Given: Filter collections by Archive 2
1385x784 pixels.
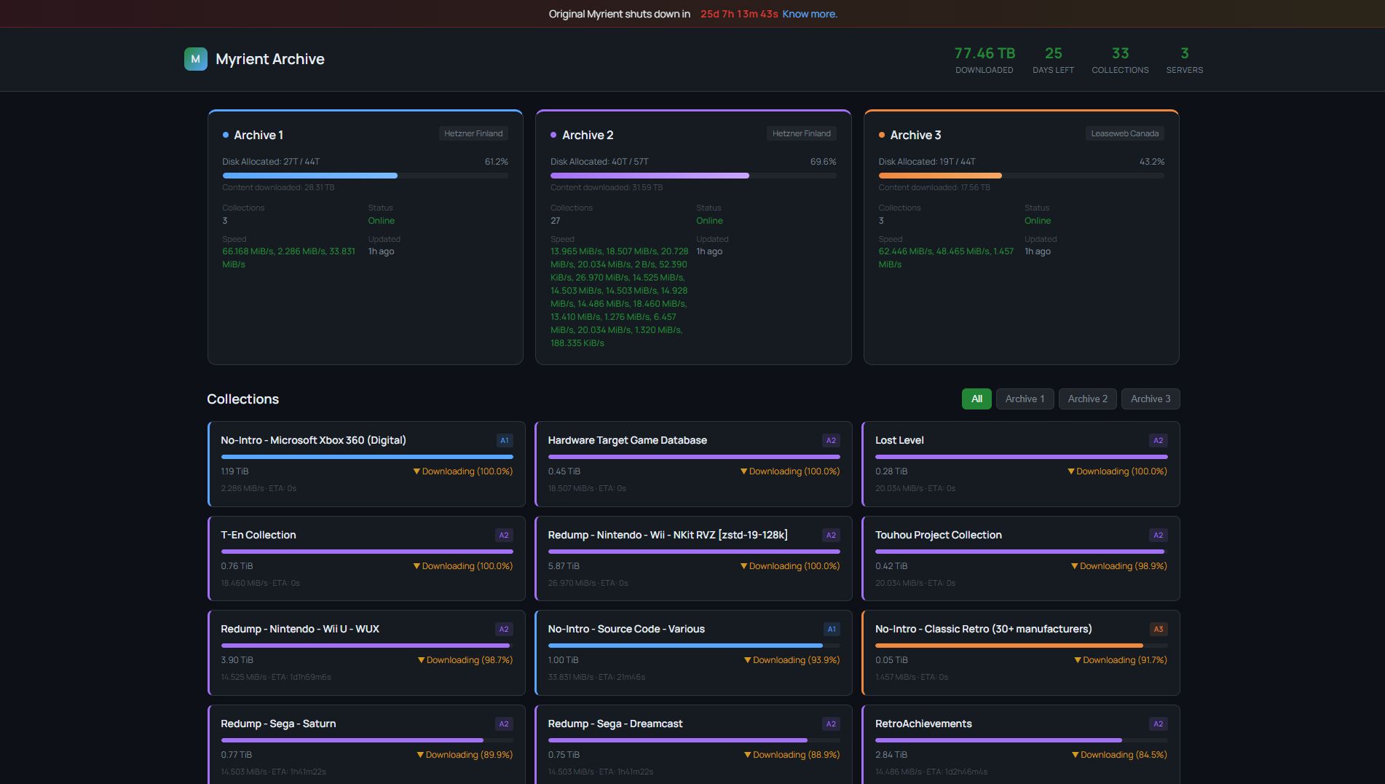Looking at the screenshot, I should (1087, 399).
